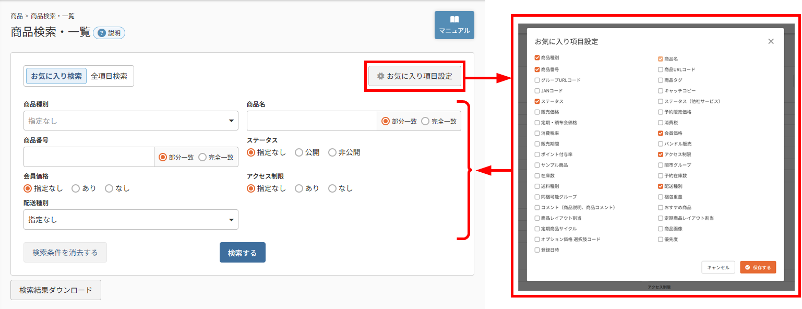Screen dimensions: 802x309
Task: Check 登録日時 checkbox
Action: [537, 250]
